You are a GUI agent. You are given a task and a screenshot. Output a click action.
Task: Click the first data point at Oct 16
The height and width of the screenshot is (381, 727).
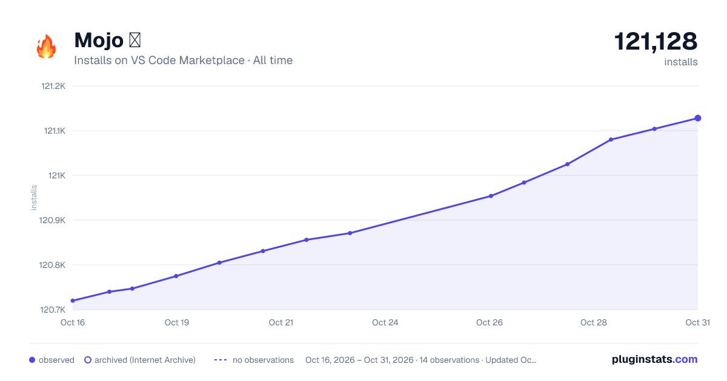coord(73,301)
